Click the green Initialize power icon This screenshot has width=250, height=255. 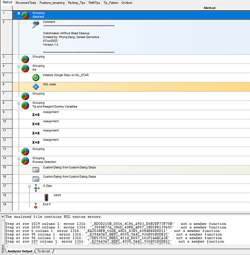tap(36, 78)
